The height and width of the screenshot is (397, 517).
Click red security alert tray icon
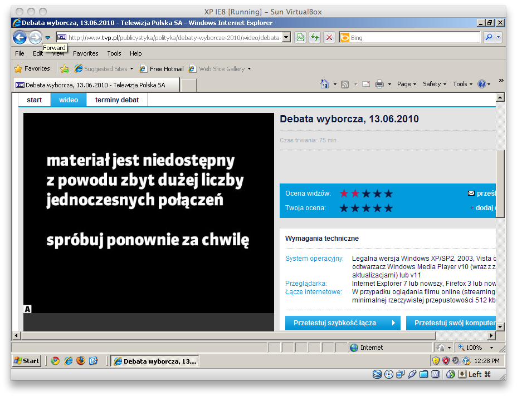pos(446,361)
